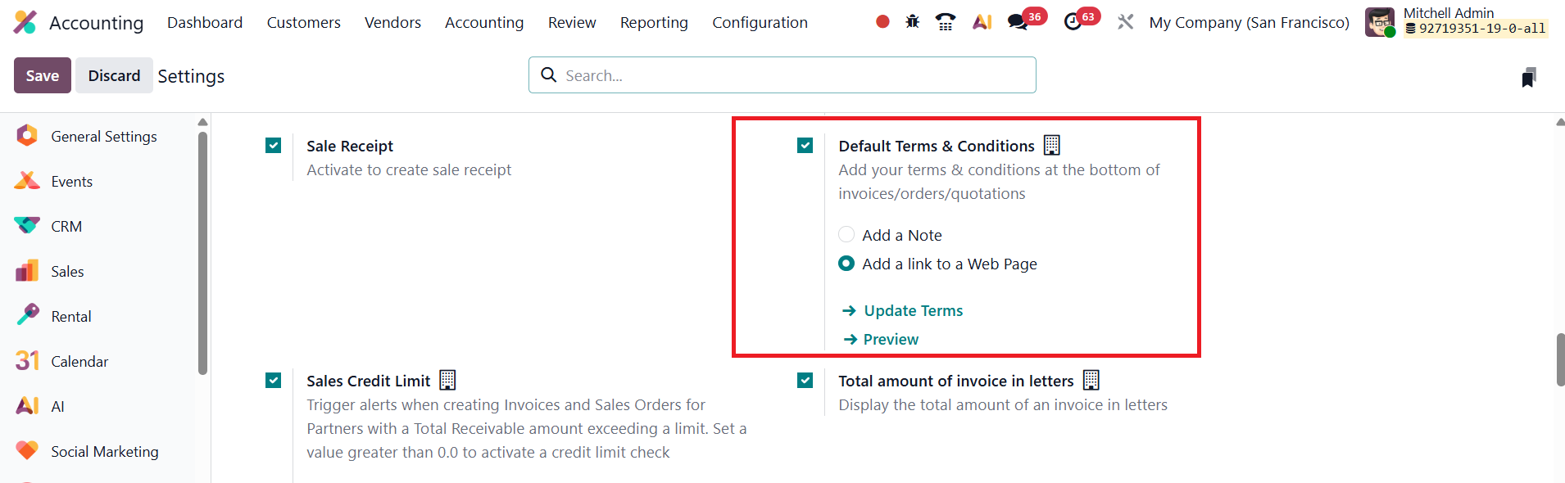Open the Customers menu
Image resolution: width=1565 pixels, height=483 pixels.
(x=303, y=22)
